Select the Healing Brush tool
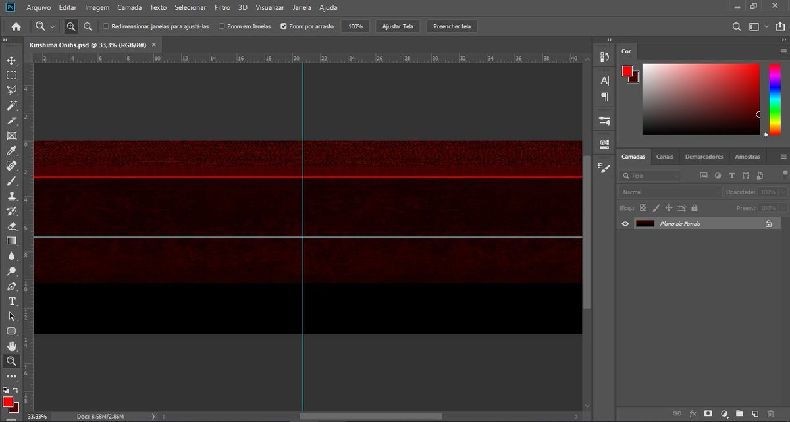Screen dimensions: 790x422 click(x=11, y=166)
